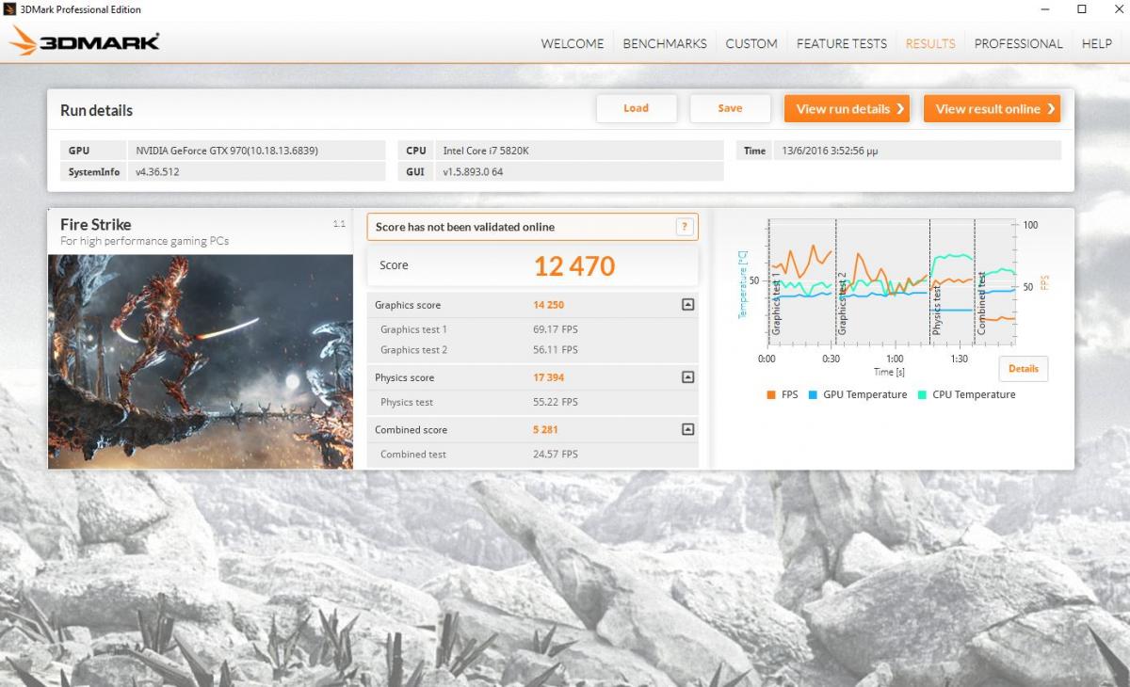Click Graphics test 1 result 69.17 FPS
The image size is (1130, 687).
click(x=556, y=329)
